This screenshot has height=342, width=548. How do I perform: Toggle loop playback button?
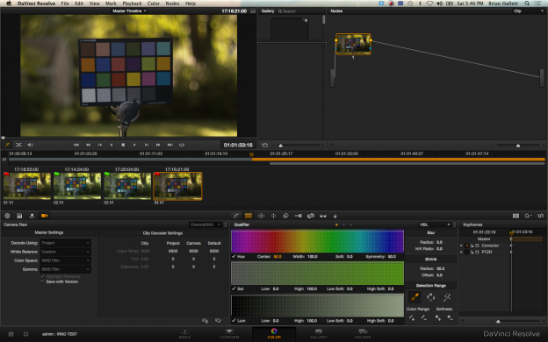click(x=182, y=145)
